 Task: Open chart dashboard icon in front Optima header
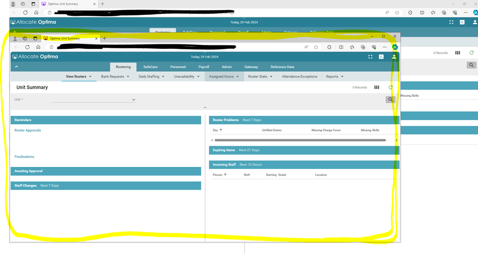click(x=381, y=57)
